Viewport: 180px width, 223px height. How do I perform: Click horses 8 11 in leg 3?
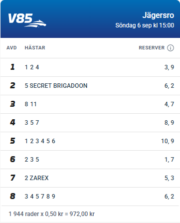tap(31, 104)
